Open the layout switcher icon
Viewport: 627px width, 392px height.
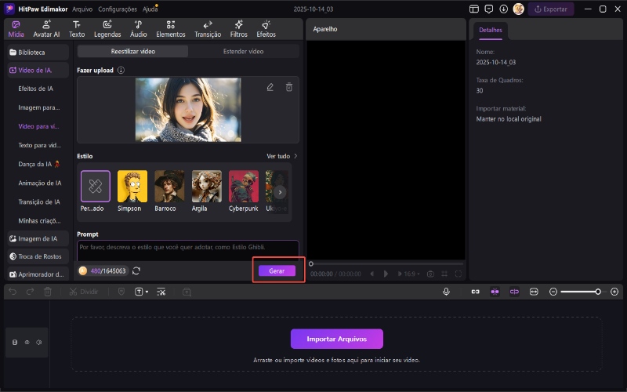(474, 9)
